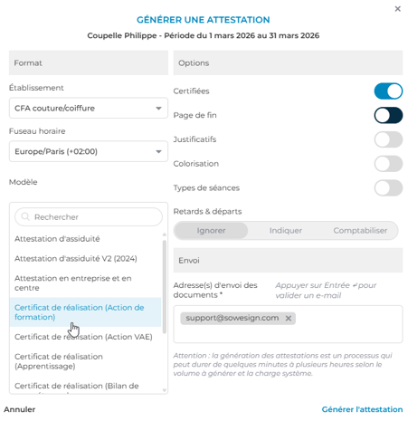Remove the support@sowesign.com email tag

click(x=289, y=319)
